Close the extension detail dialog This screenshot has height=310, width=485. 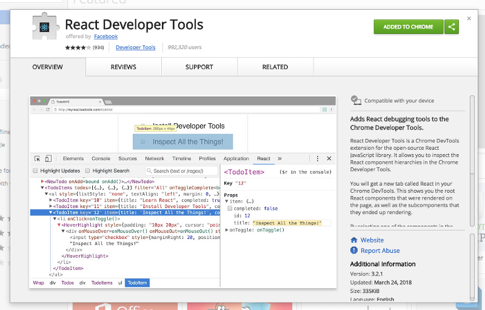(469, 19)
